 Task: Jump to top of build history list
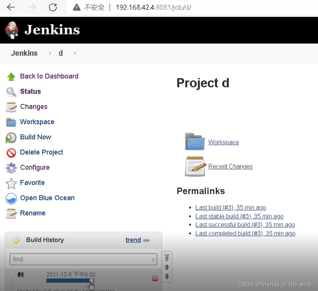click(167, 258)
